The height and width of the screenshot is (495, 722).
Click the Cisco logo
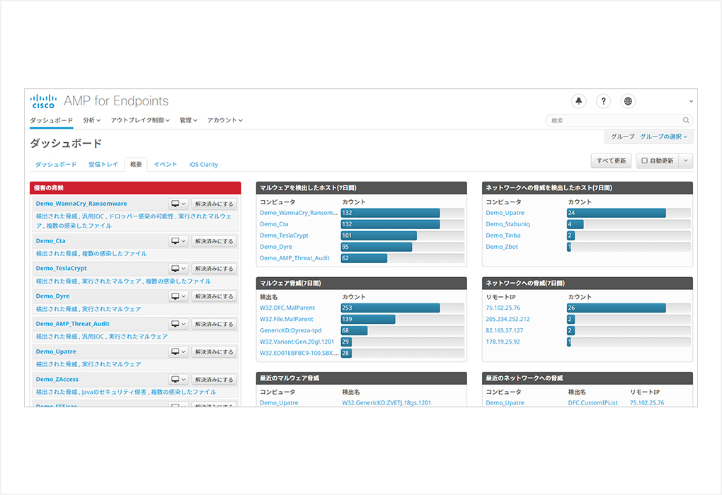point(43,101)
